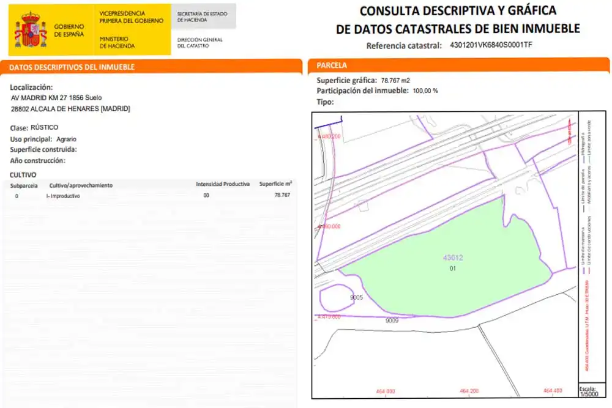Click the Agrario main use value
612x408 pixels.
(x=66, y=139)
